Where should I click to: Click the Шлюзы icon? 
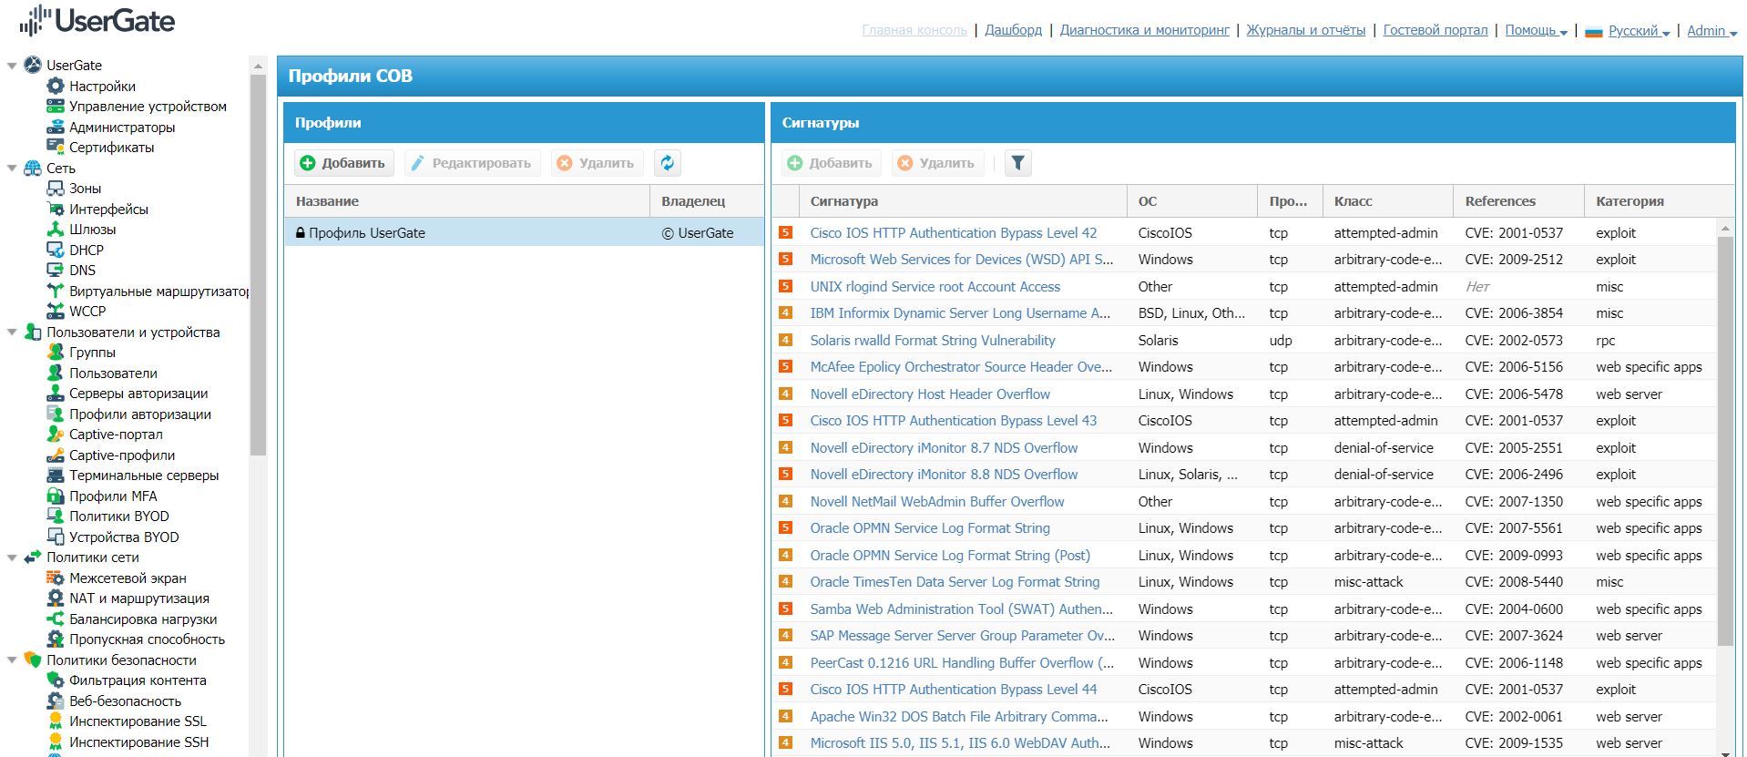56,230
